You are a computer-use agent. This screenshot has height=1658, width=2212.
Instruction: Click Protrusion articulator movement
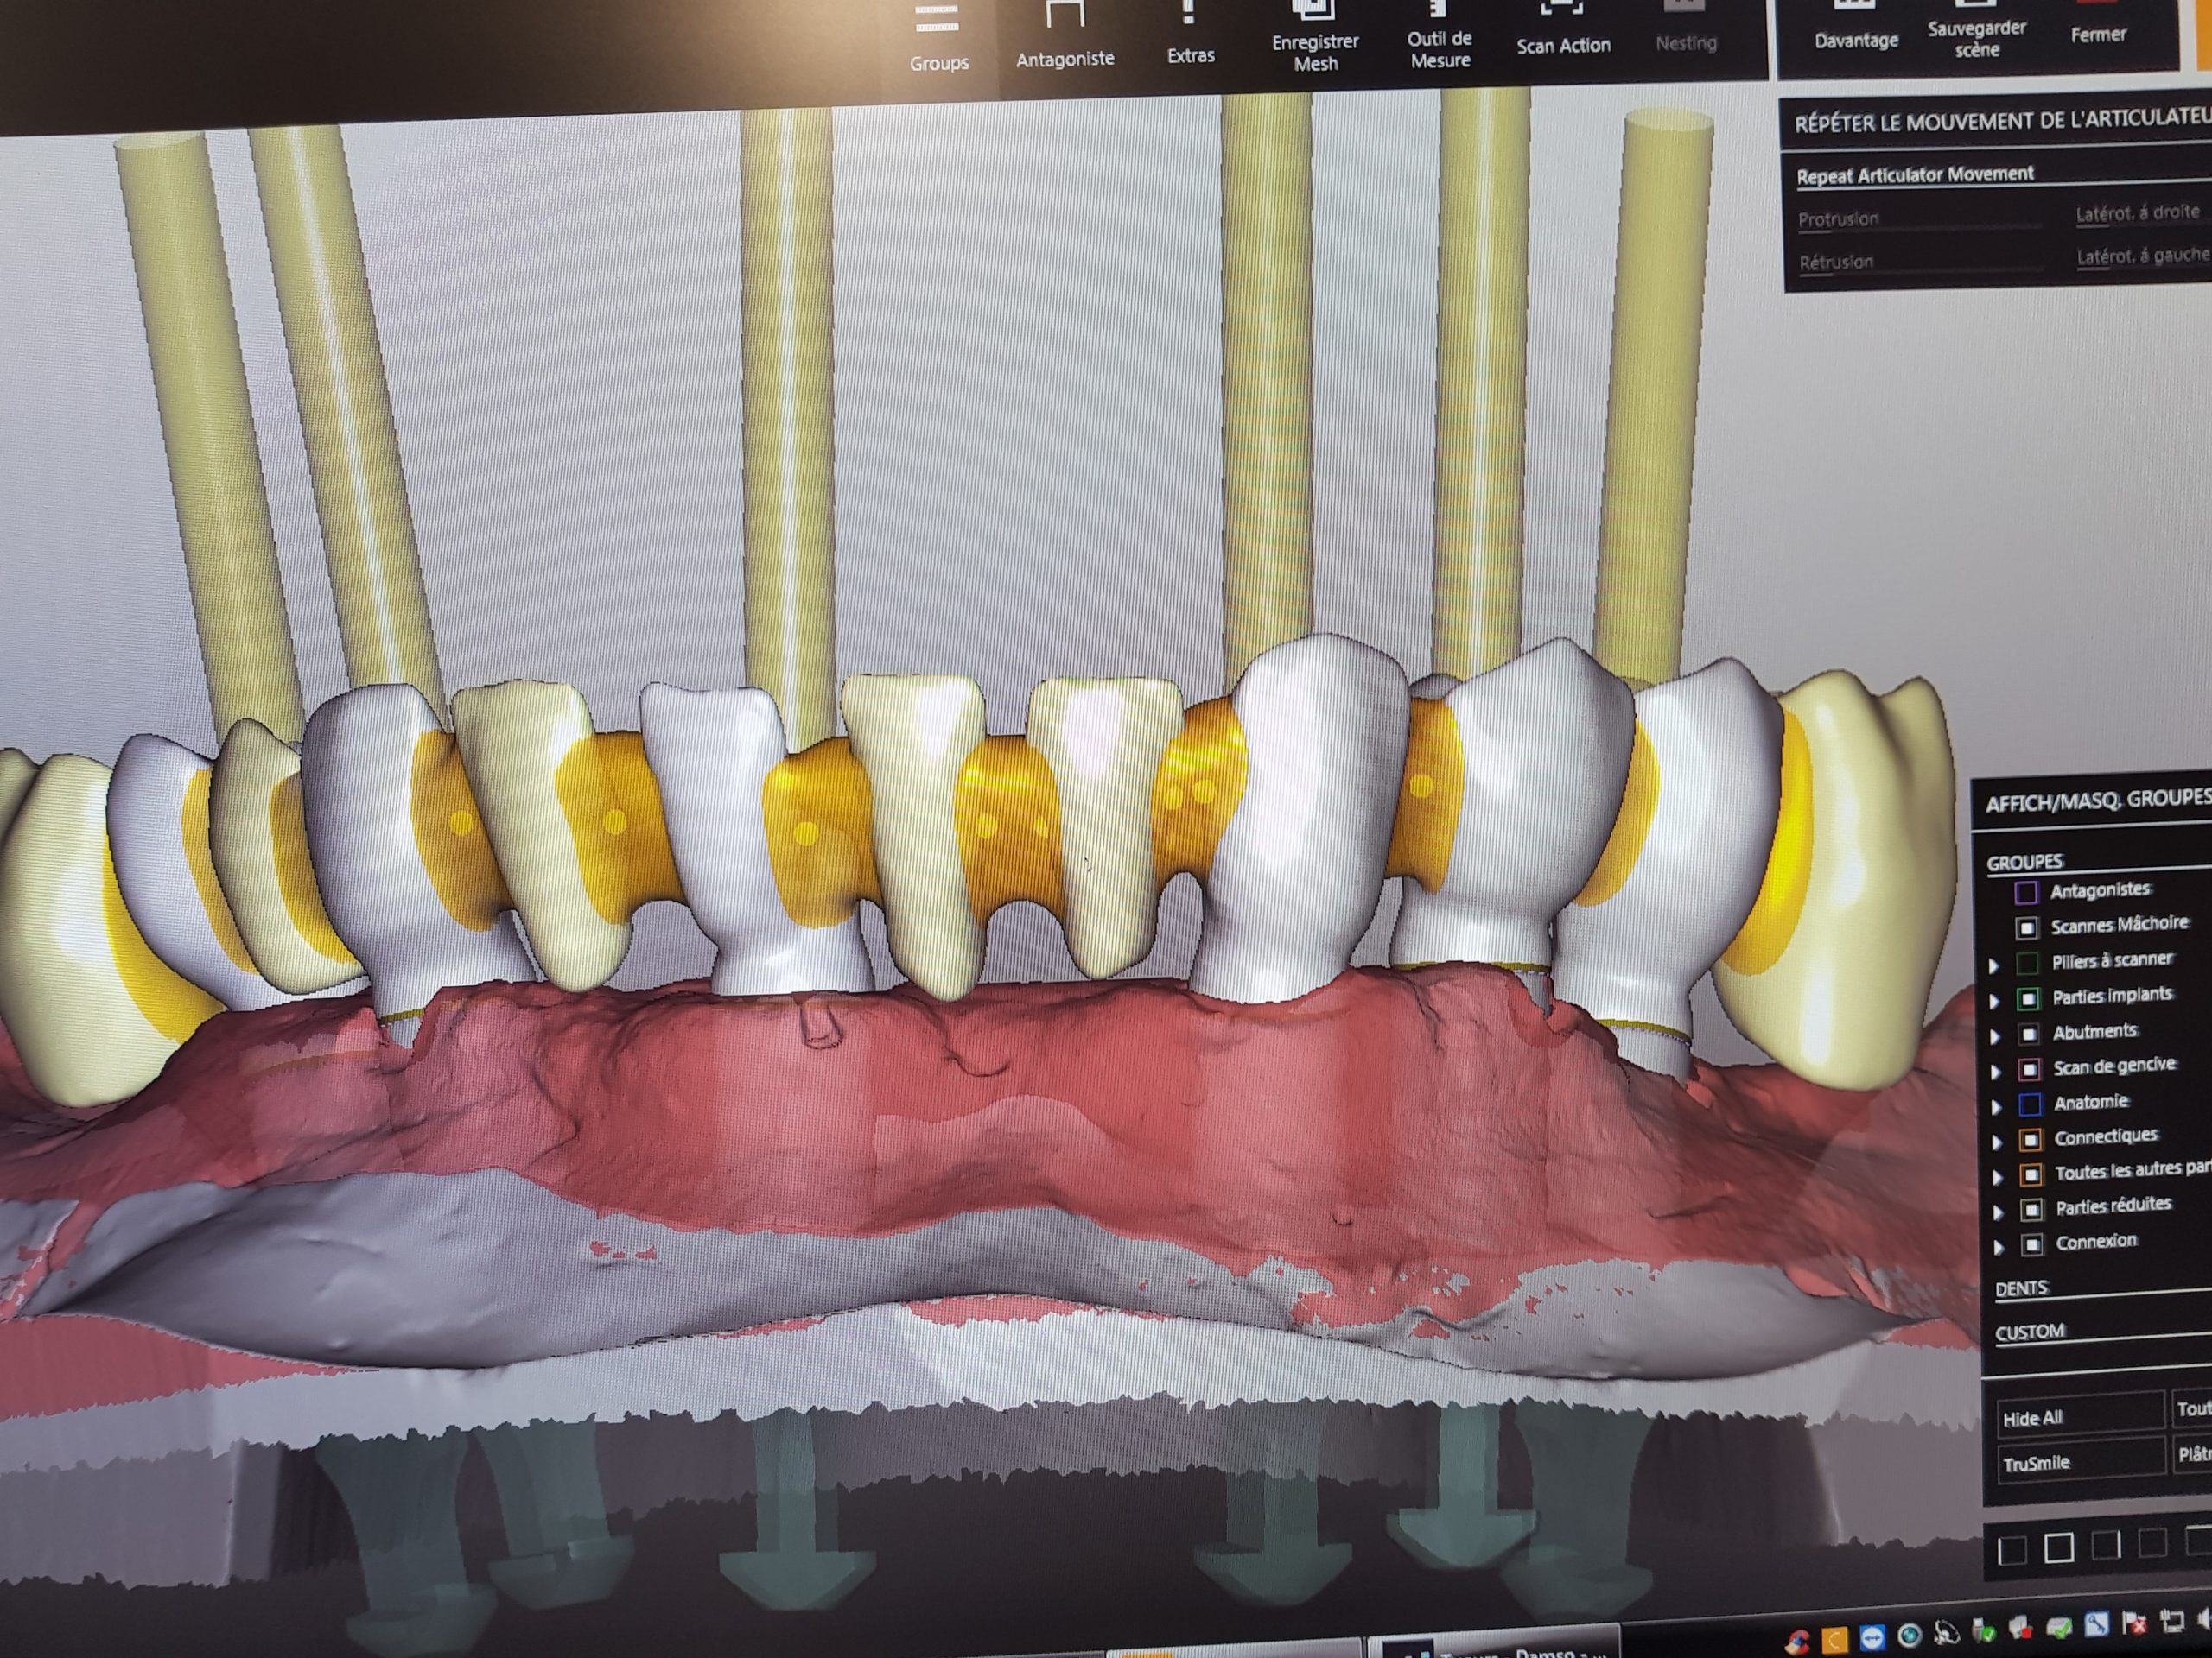tap(1838, 218)
